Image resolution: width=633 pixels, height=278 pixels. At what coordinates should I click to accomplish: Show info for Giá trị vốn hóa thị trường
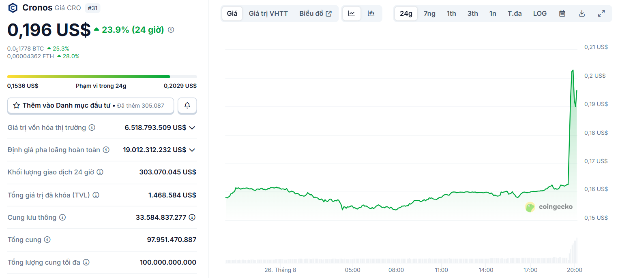92,128
